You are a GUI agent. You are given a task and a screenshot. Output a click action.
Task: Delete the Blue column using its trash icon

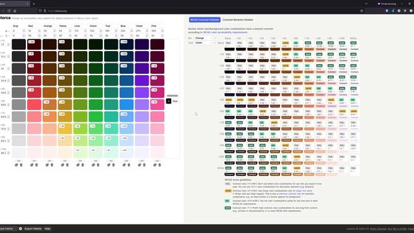click(129, 165)
